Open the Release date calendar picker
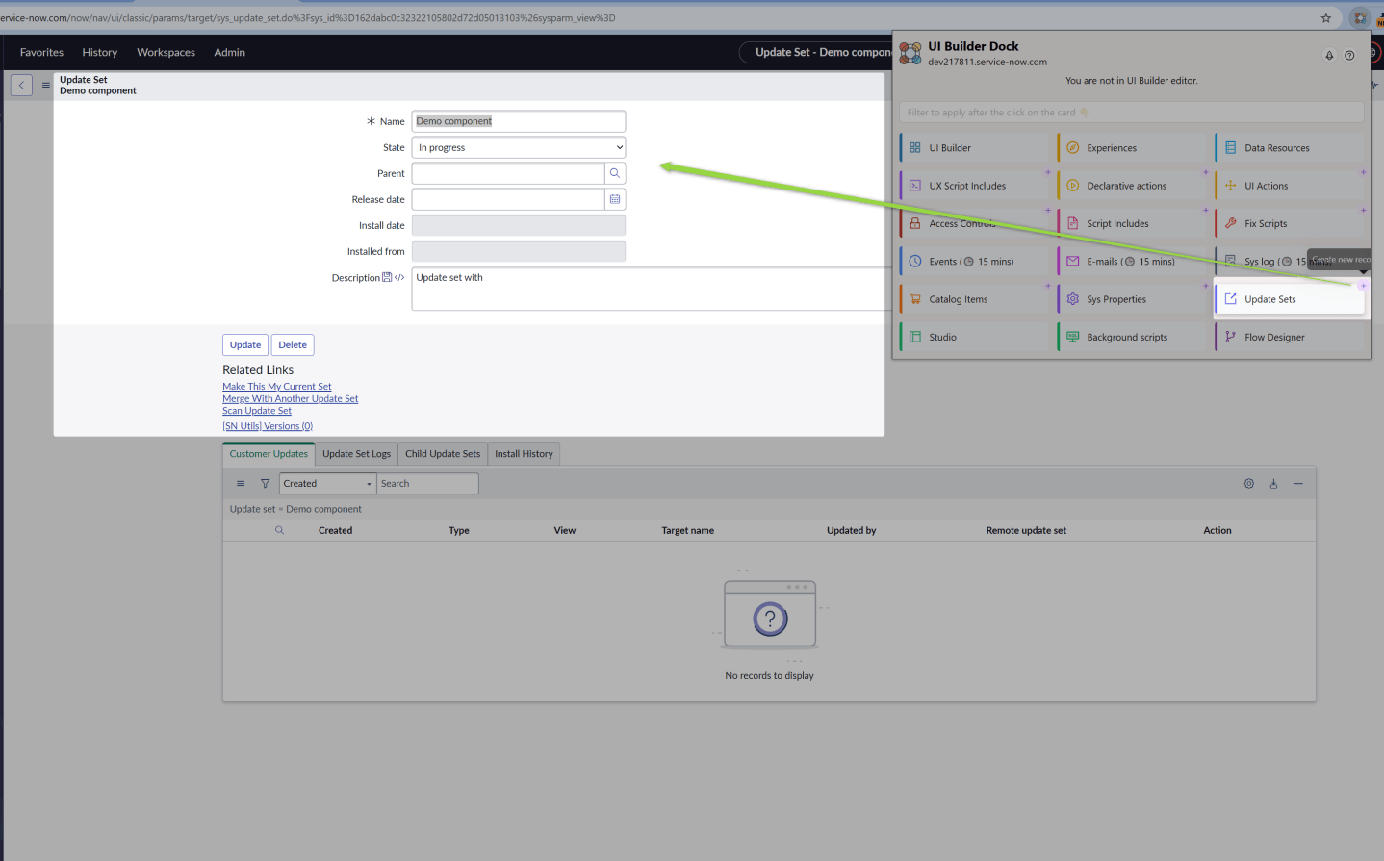Image resolution: width=1384 pixels, height=861 pixels. click(615, 199)
